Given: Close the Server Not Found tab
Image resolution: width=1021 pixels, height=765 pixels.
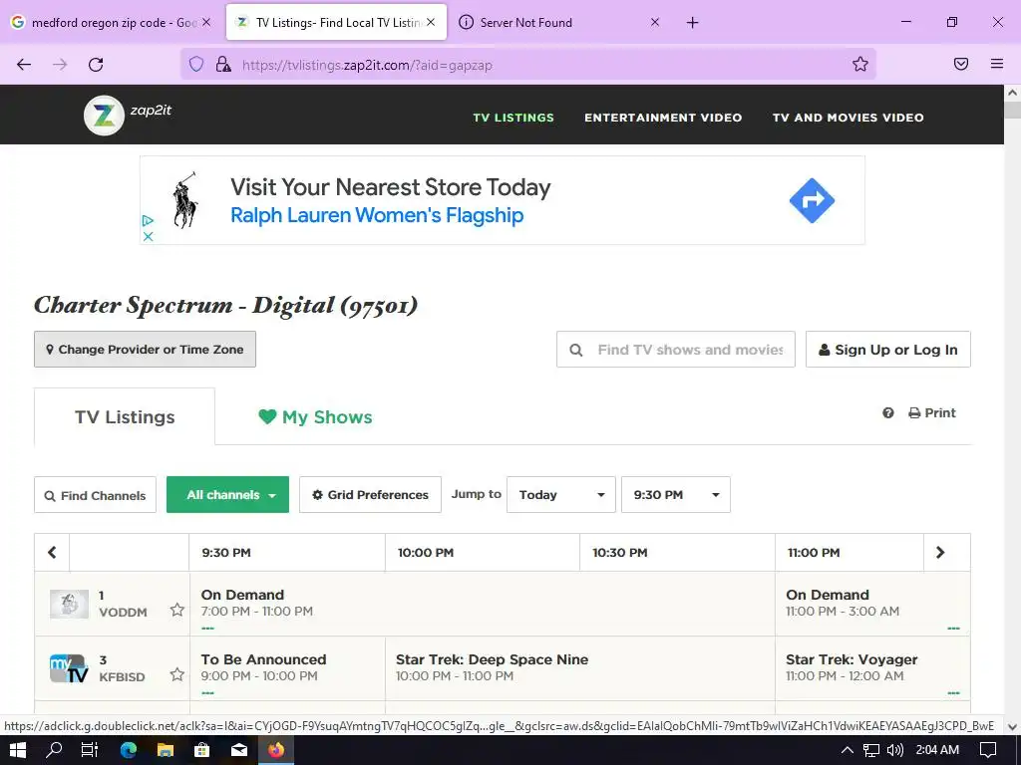Looking at the screenshot, I should [655, 22].
